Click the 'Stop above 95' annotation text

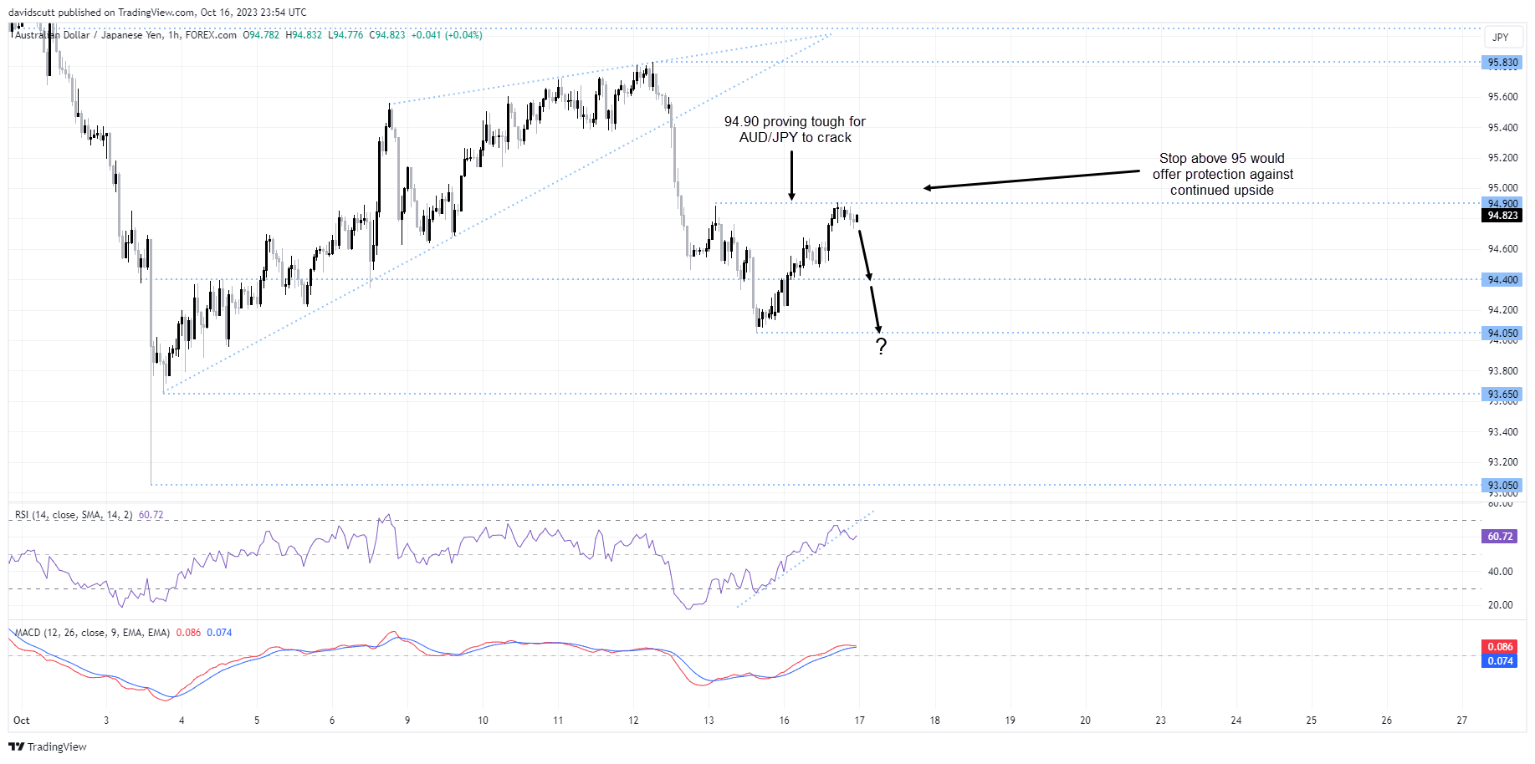1222,174
